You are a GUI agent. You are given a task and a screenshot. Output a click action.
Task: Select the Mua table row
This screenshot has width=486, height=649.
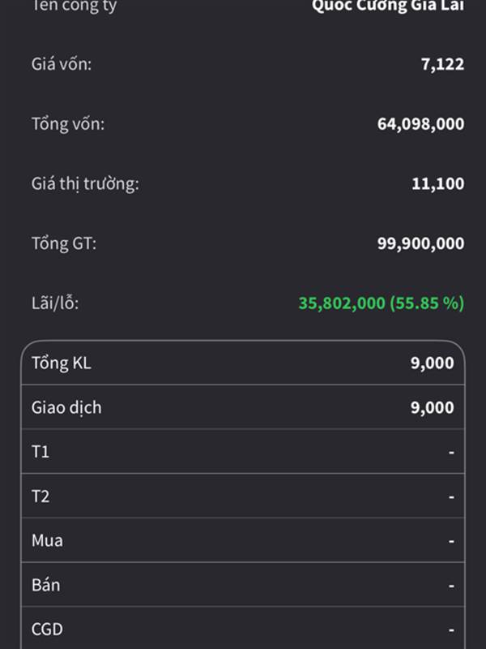click(243, 540)
